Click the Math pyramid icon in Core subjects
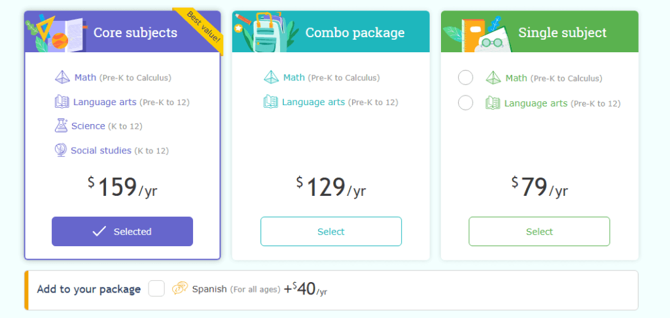Viewport: 670px width, 318px height. pyautogui.click(x=62, y=78)
